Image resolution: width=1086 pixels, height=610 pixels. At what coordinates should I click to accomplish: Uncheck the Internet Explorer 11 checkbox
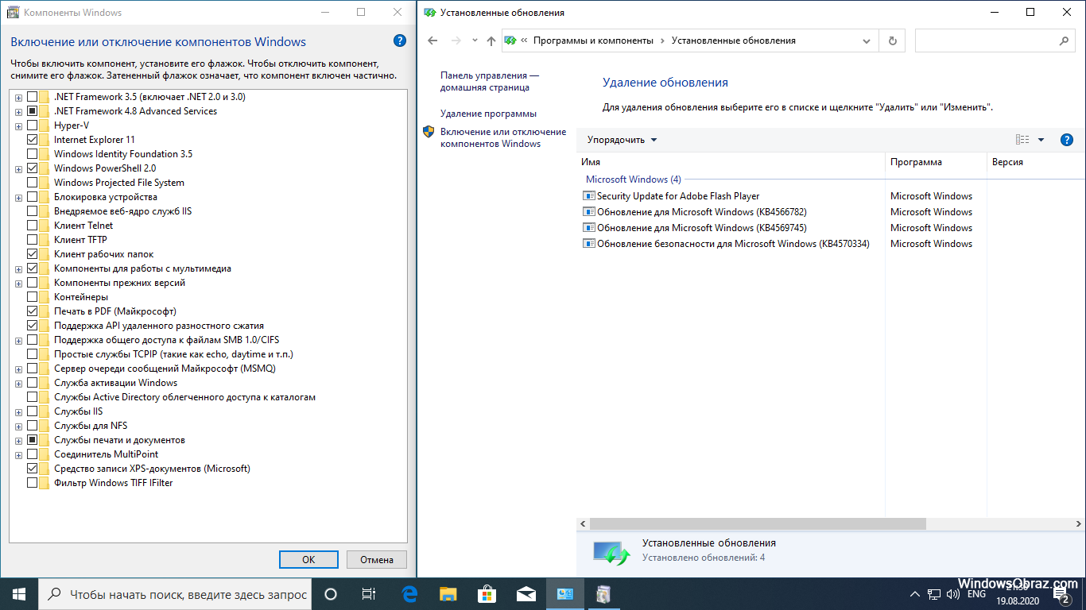coord(33,140)
